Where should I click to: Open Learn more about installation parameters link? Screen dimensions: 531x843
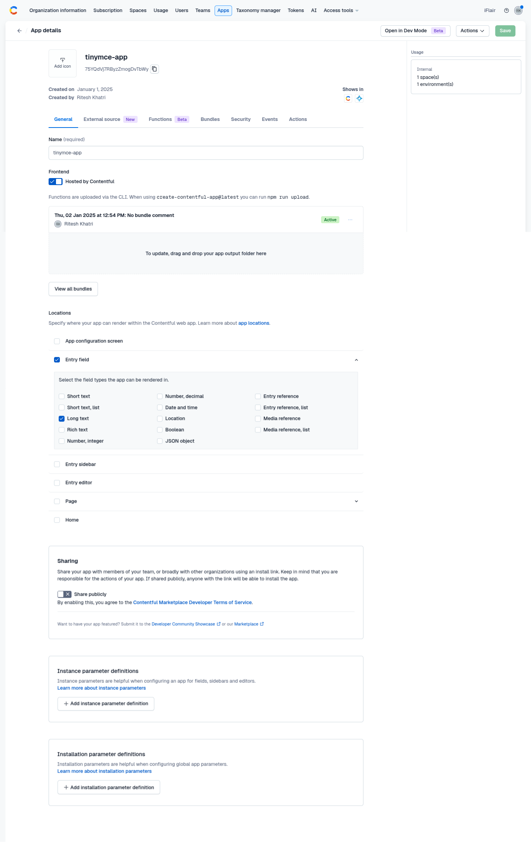pos(105,771)
